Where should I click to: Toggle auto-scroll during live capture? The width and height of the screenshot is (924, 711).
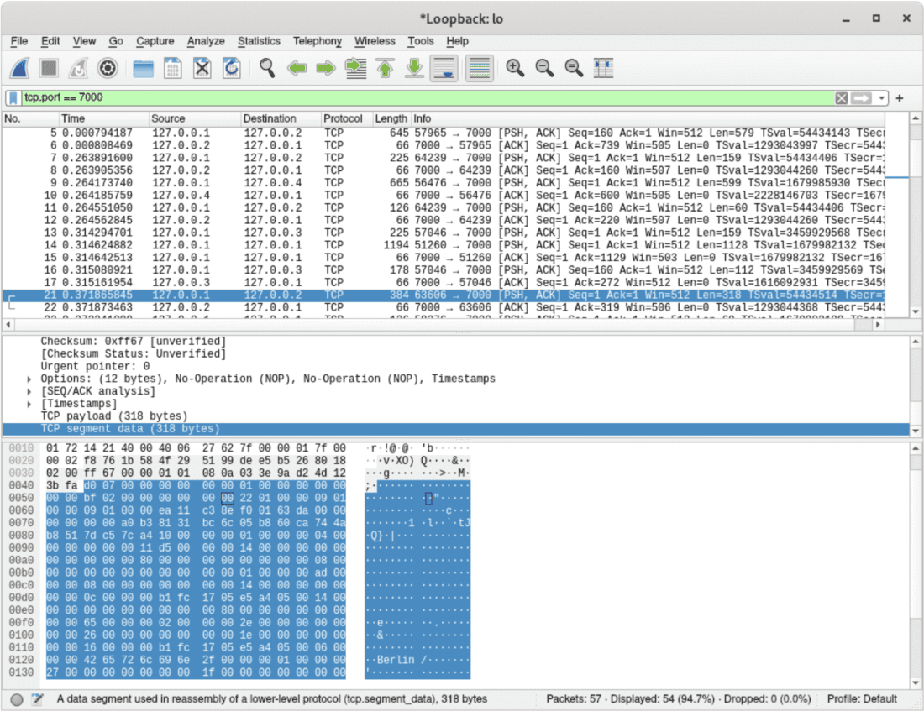pos(444,68)
